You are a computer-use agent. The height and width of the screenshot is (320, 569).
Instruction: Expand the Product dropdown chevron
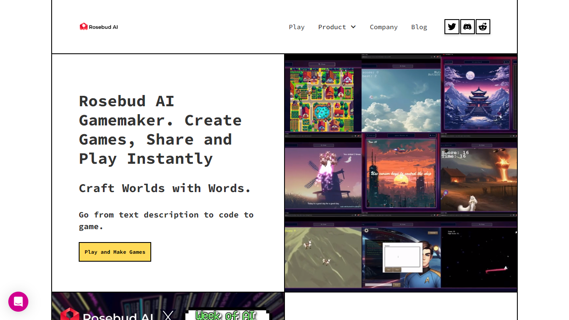(353, 27)
